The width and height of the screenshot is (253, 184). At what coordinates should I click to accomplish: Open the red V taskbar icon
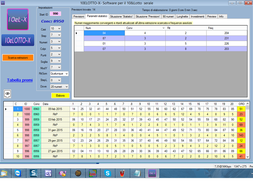click(123, 173)
